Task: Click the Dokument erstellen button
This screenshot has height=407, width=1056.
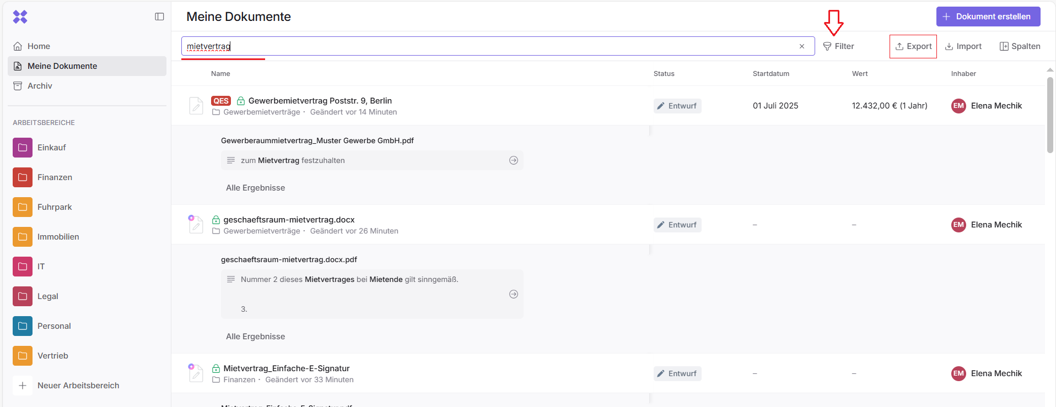Action: click(x=988, y=17)
